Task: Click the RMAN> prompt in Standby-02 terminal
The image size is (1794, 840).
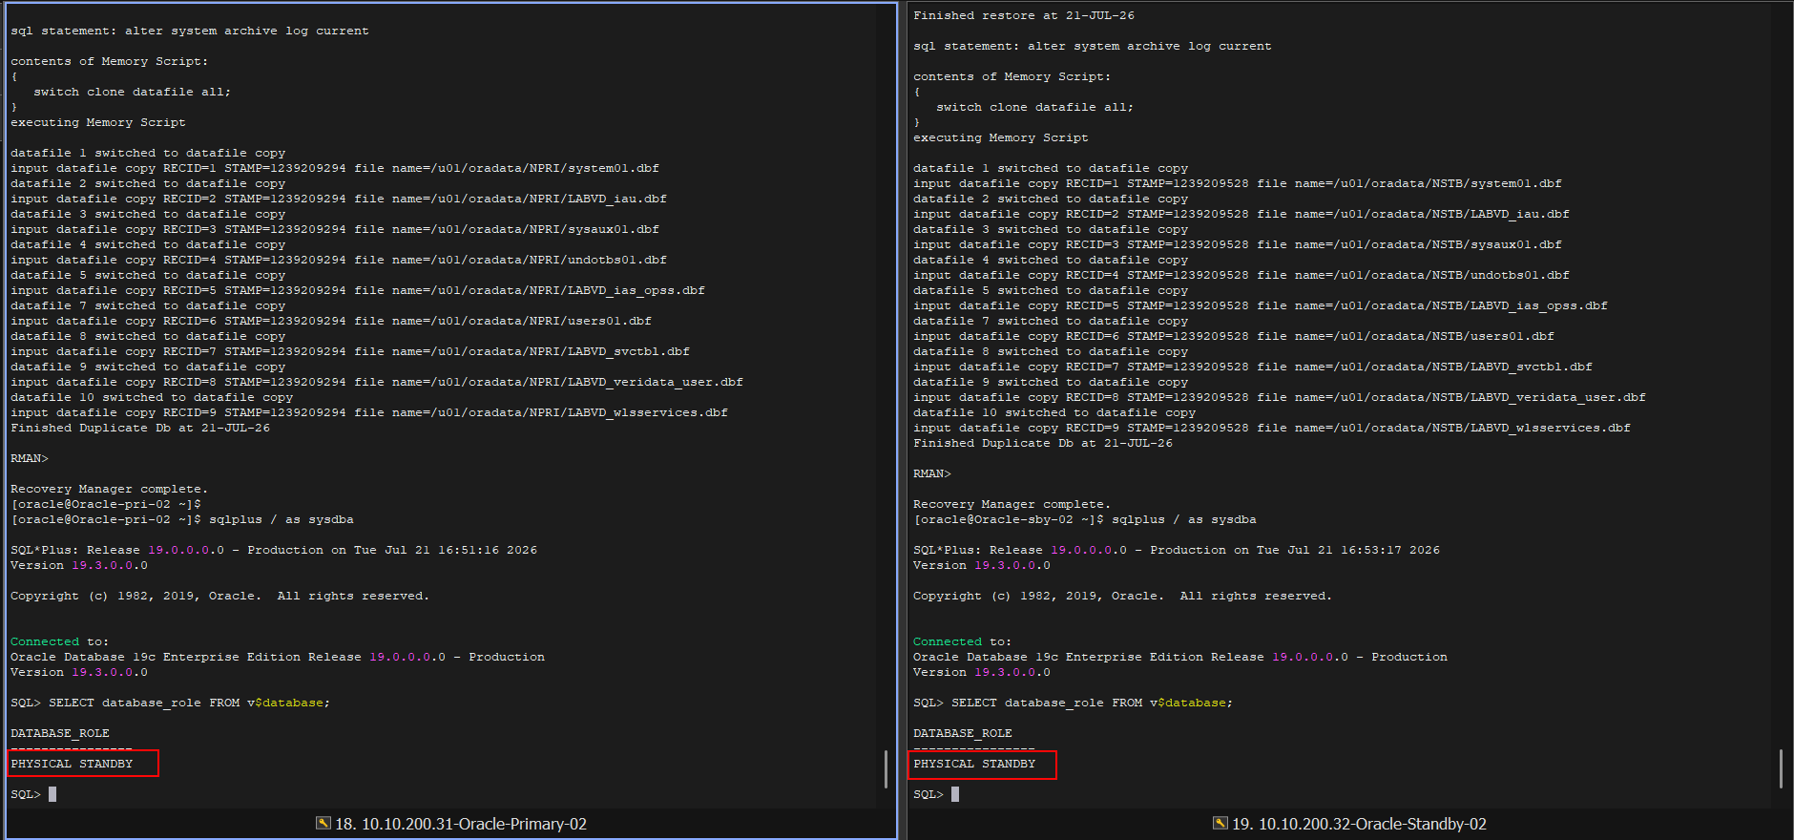Action: click(932, 473)
